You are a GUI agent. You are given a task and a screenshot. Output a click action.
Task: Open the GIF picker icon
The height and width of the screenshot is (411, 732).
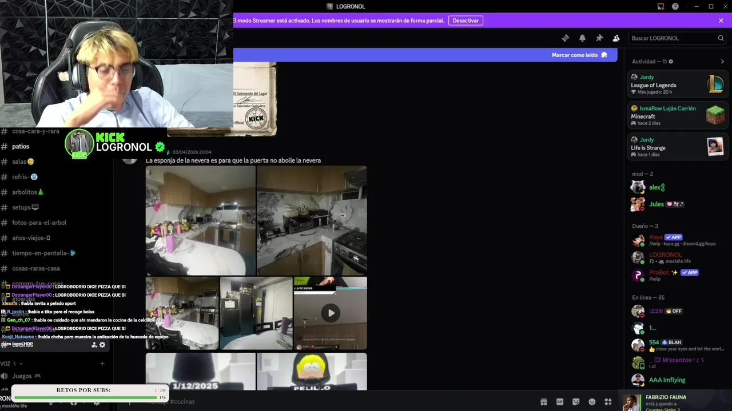click(x=560, y=402)
